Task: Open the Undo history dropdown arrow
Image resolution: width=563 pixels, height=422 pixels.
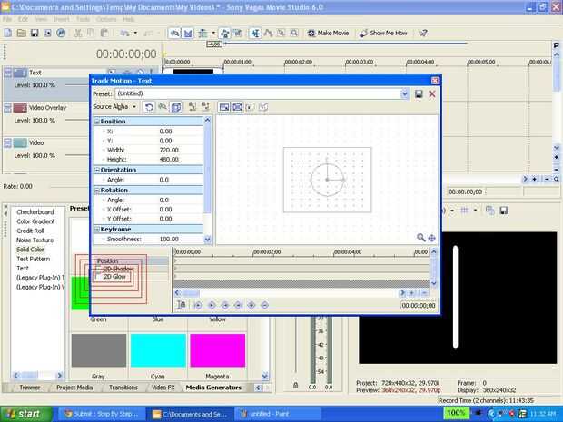Action: pos(135,33)
